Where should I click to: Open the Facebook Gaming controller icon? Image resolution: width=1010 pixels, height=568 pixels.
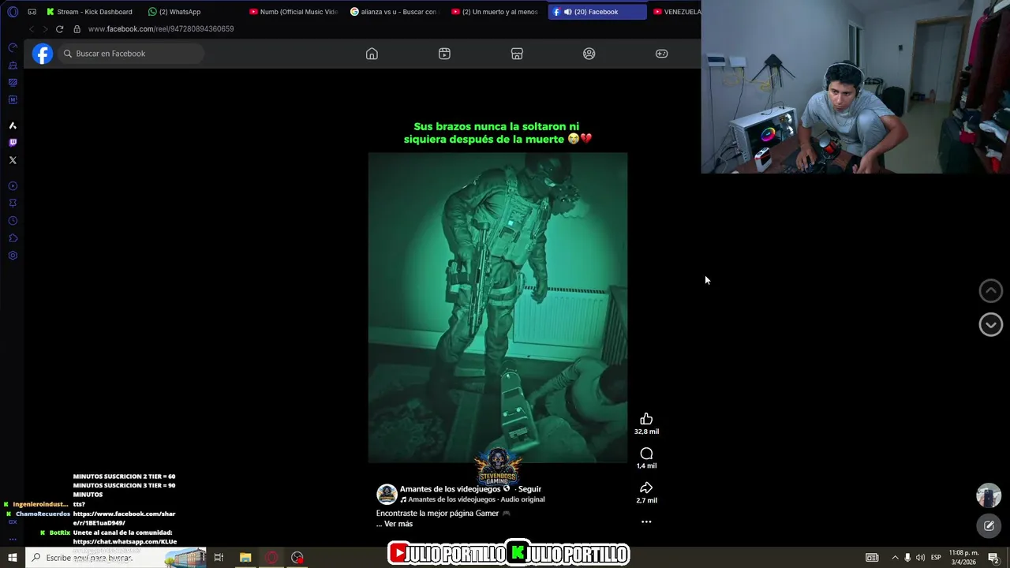click(x=662, y=54)
